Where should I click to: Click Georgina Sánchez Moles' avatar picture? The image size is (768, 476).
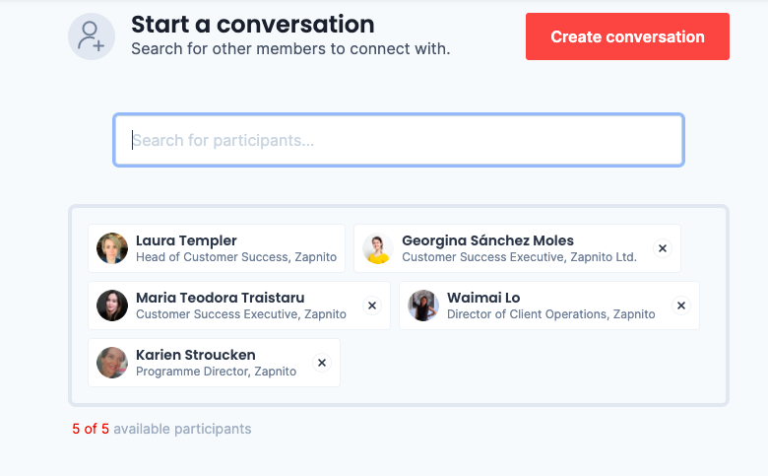(x=378, y=248)
